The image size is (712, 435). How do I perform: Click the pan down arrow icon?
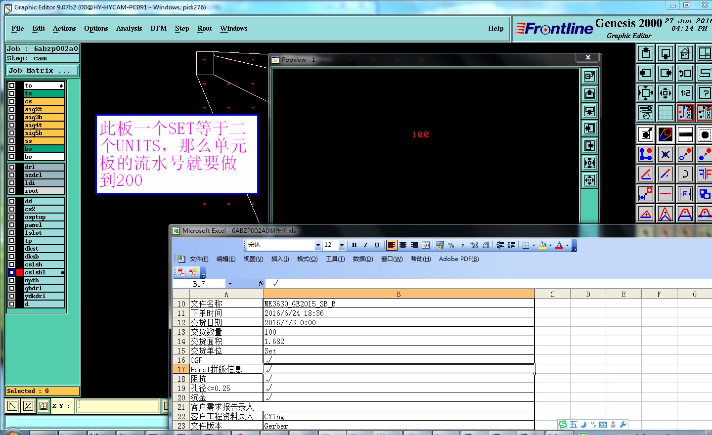(666, 53)
